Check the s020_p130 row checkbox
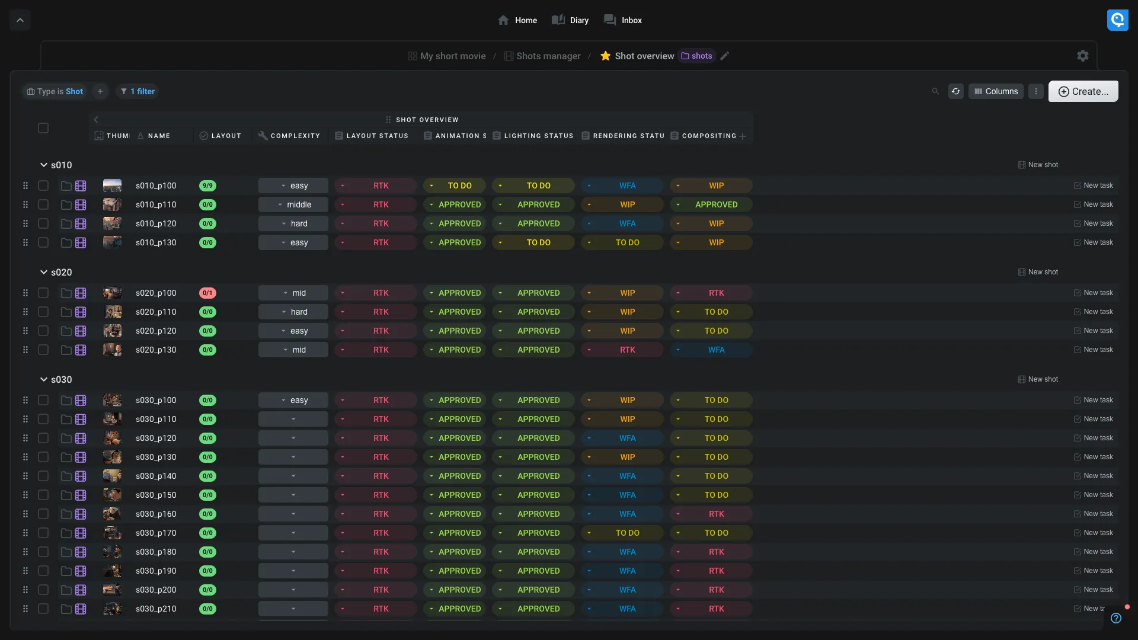The width and height of the screenshot is (1138, 640). pos(43,350)
